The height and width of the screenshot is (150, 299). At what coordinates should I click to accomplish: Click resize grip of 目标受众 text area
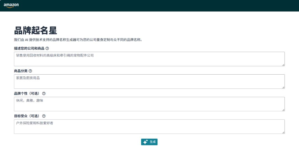(x=283, y=132)
